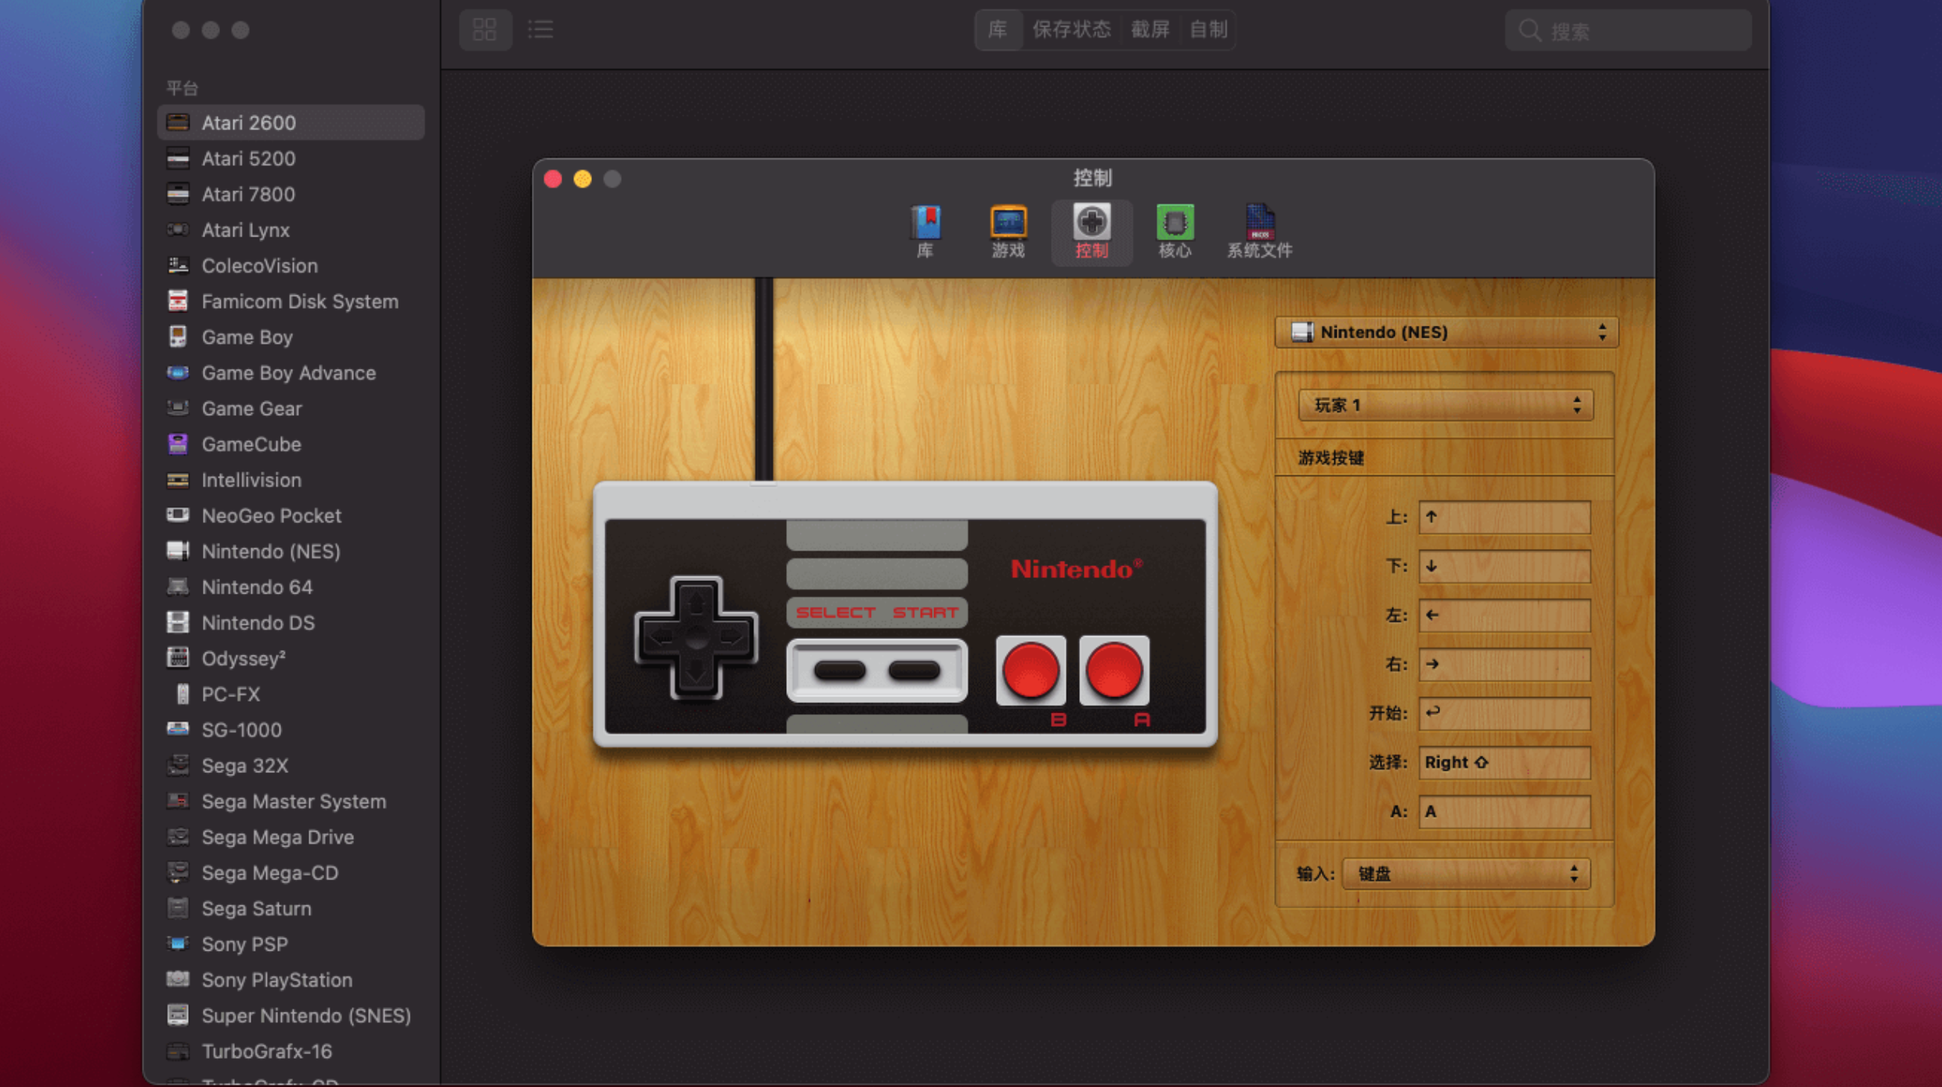This screenshot has height=1087, width=1942.
Task: Click the red A button on controller
Action: point(1114,670)
